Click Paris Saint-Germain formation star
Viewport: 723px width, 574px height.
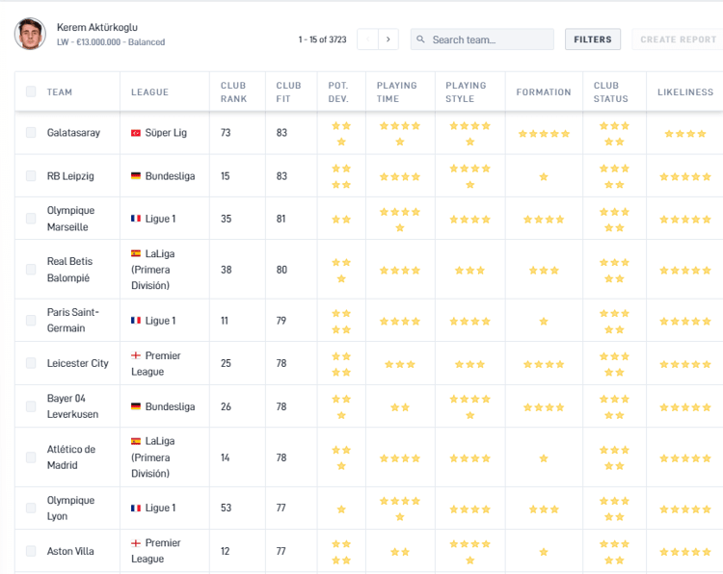click(544, 322)
